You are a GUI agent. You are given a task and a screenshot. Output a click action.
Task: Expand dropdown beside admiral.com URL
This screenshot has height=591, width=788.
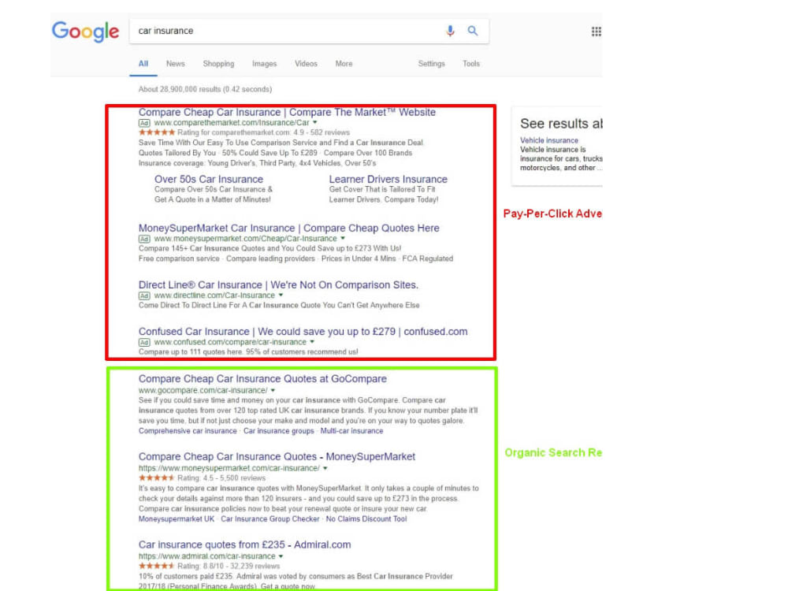click(281, 556)
